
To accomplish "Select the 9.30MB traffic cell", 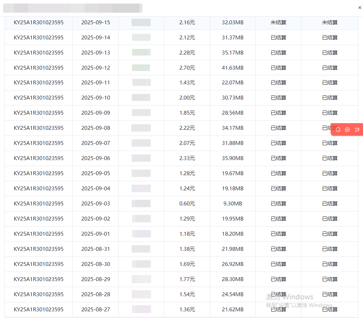I will pos(233,204).
